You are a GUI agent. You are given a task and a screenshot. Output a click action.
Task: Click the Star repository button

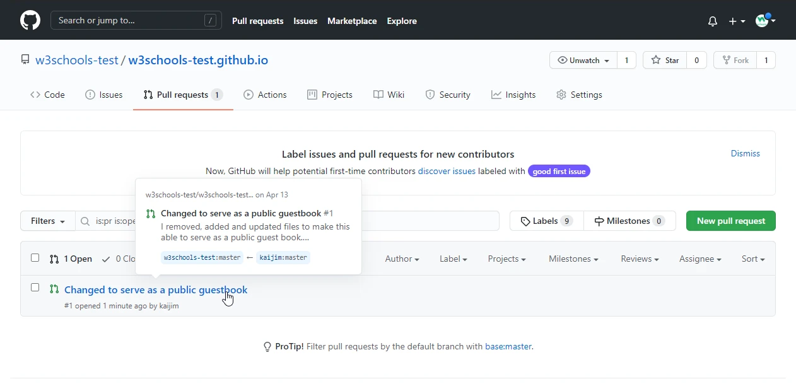pyautogui.click(x=665, y=61)
